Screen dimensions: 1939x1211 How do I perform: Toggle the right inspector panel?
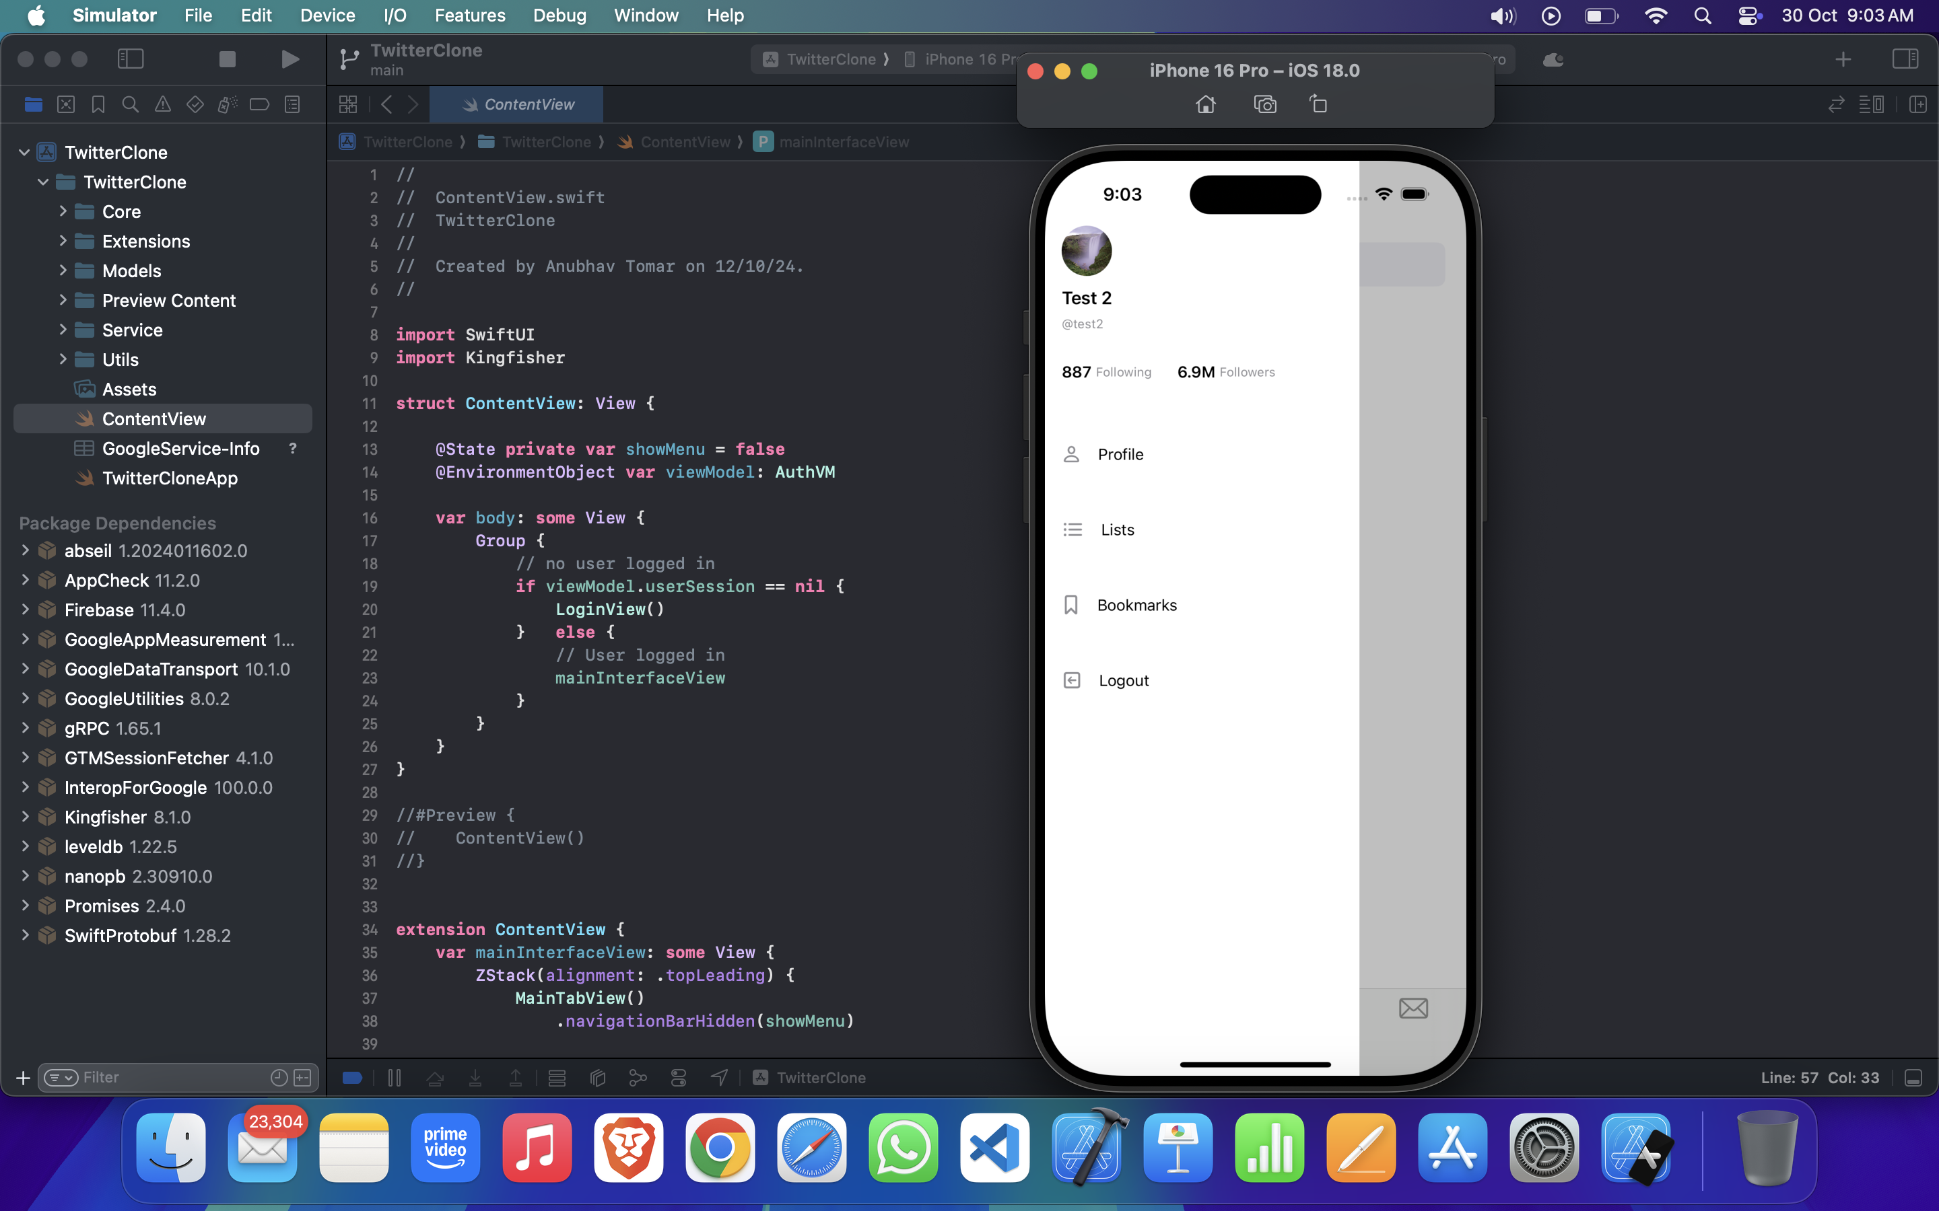coord(1905,59)
